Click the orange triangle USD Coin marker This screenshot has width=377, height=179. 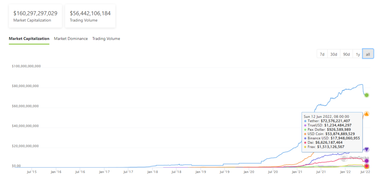[x=367, y=114]
